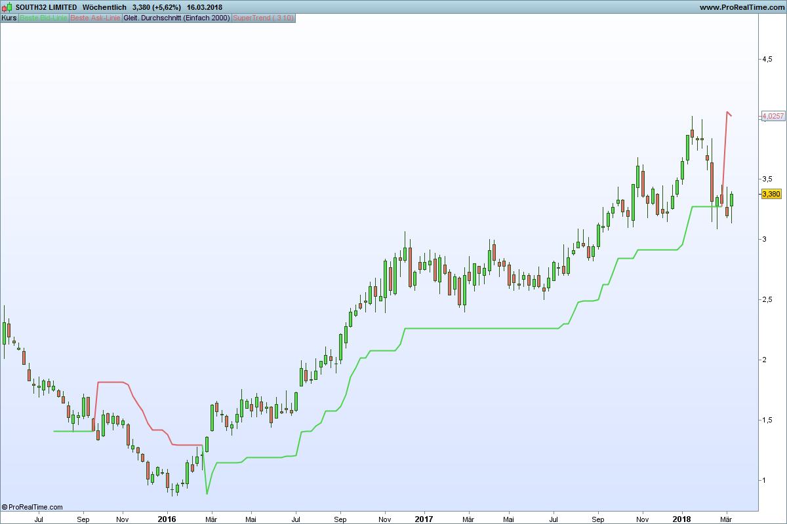This screenshot has width=787, height=524.
Task: Click the yellow 3,380 current price label
Action: (x=771, y=194)
